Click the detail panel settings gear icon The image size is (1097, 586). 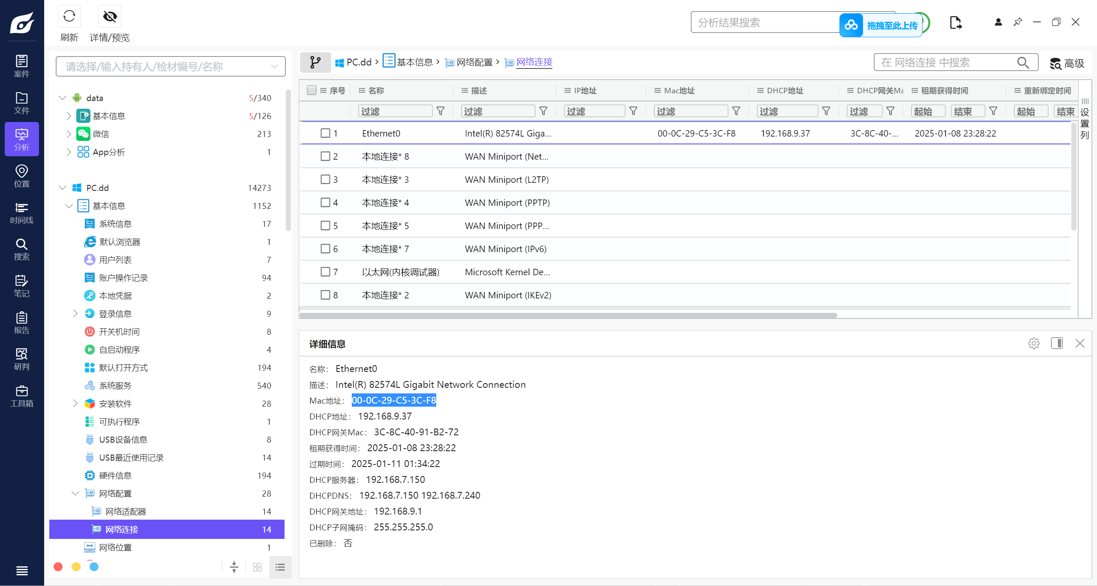(x=1034, y=343)
